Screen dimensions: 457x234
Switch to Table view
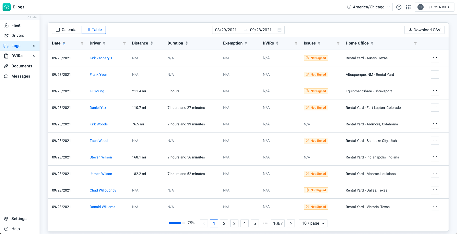click(94, 30)
